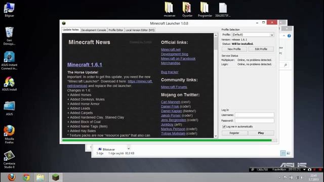Click the volume icon in the system tray

[x=302, y=177]
